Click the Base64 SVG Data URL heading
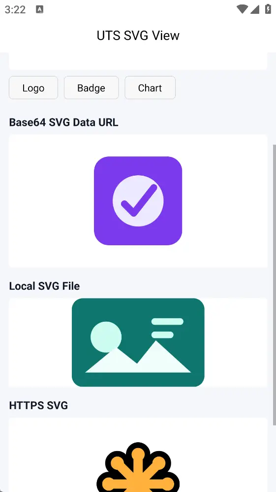276x492 pixels. click(63, 122)
